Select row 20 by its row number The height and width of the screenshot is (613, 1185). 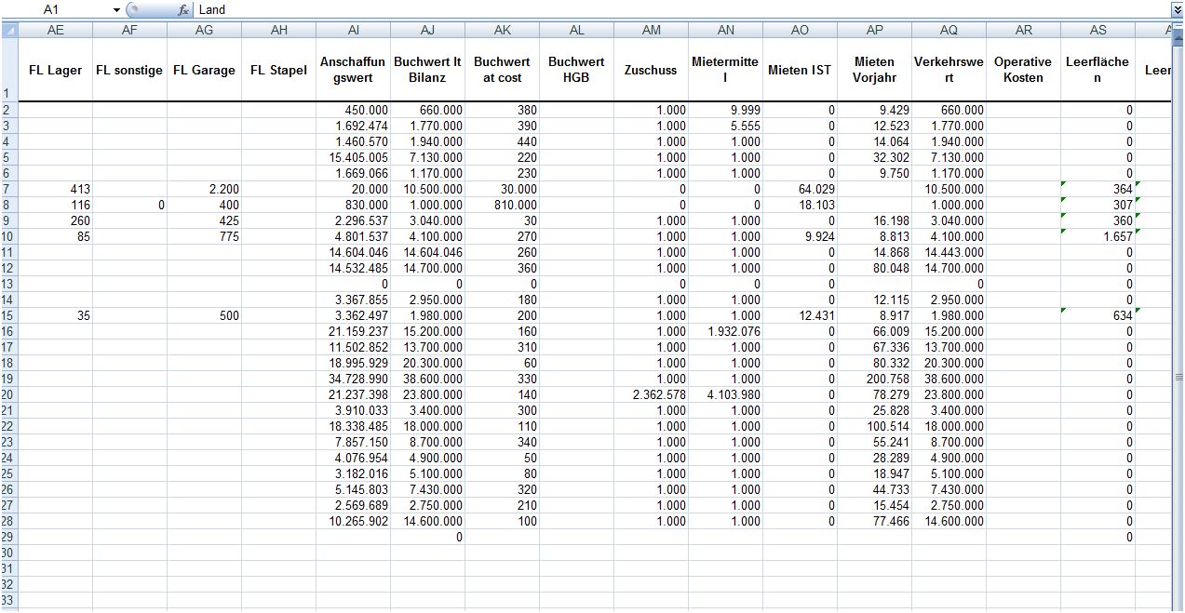[8, 394]
